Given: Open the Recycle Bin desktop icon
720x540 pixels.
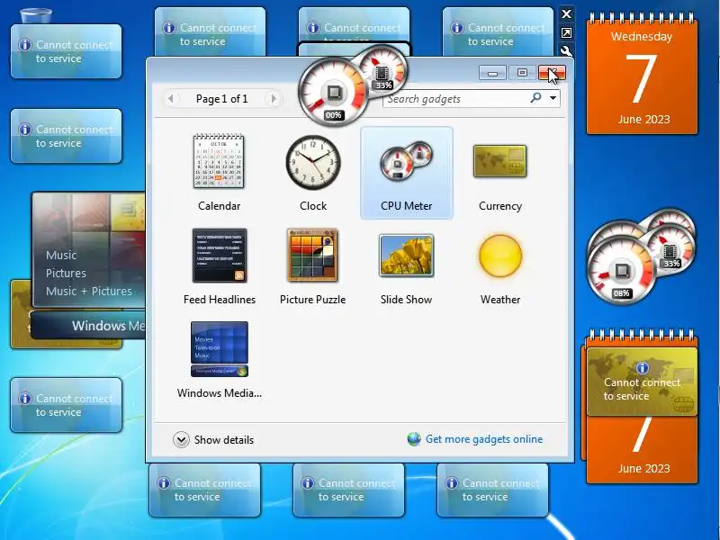Looking at the screenshot, I should [36, 15].
